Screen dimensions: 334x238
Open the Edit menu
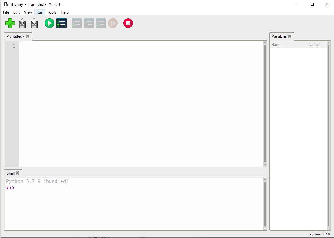(x=16, y=12)
